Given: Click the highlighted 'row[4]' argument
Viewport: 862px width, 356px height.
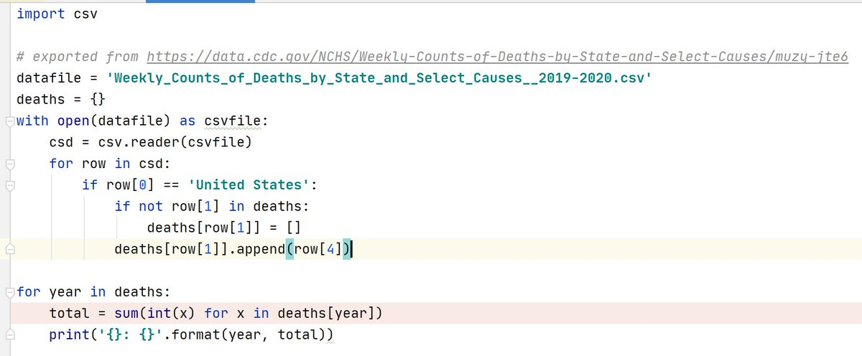Looking at the screenshot, I should [x=318, y=250].
